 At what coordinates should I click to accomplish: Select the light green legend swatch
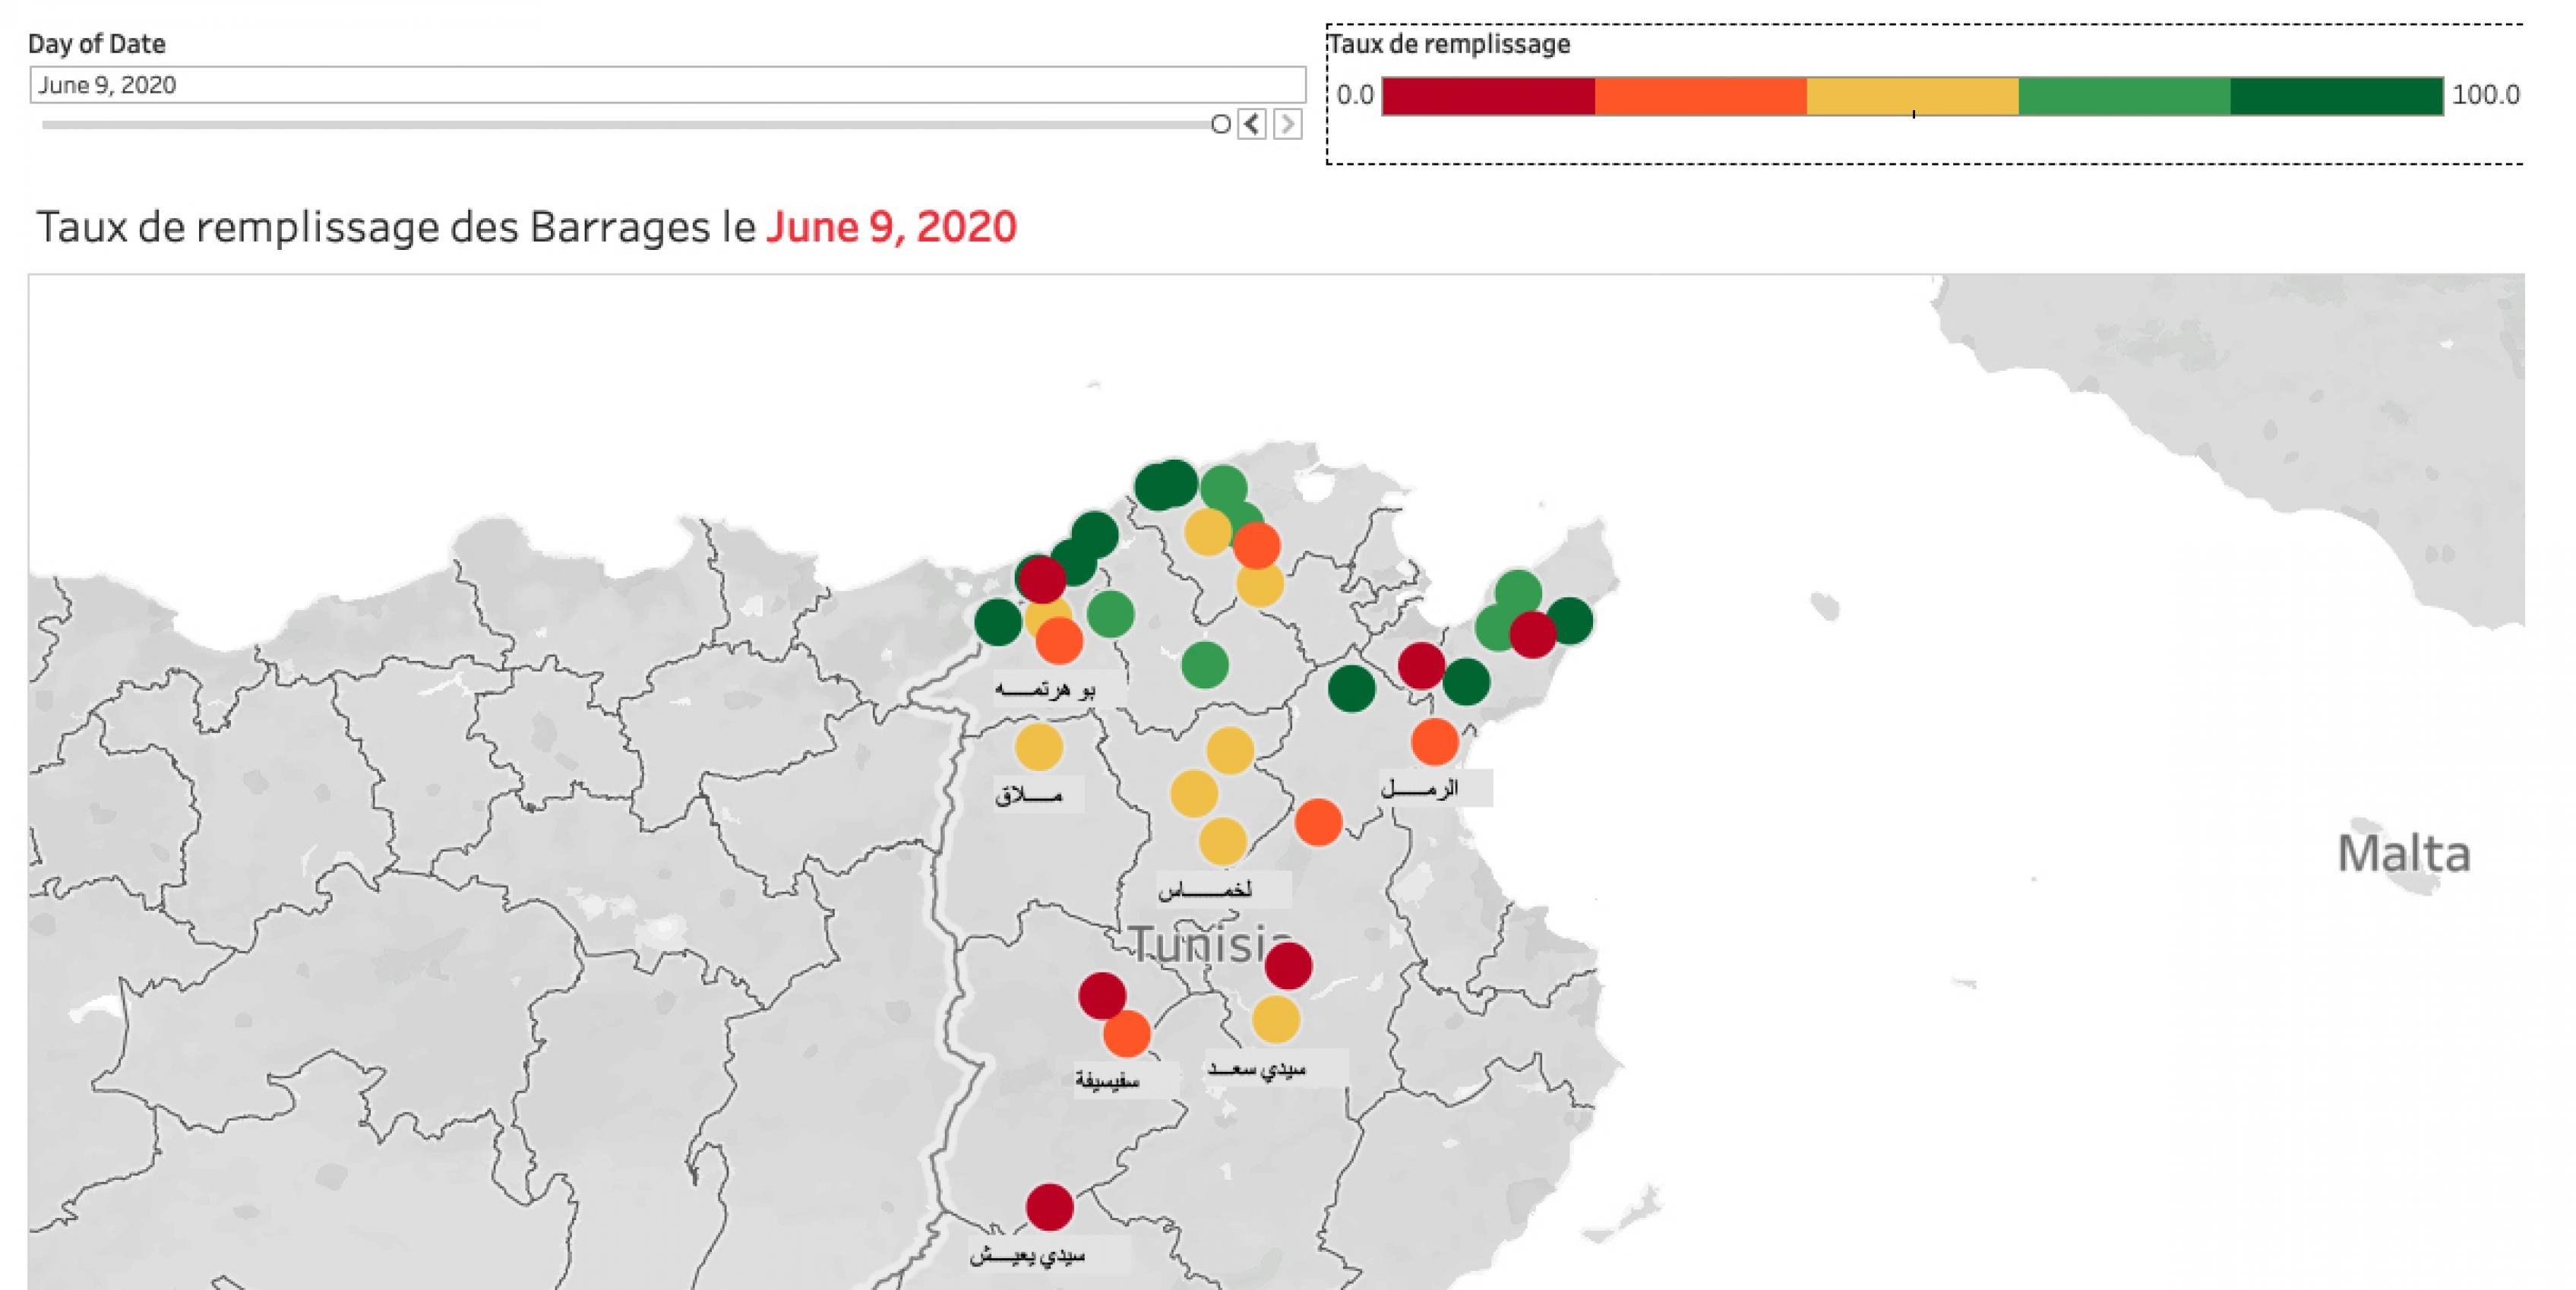tap(2124, 96)
